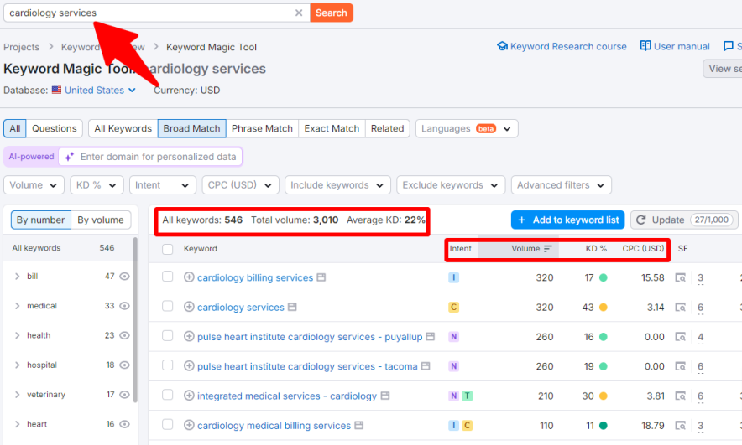The width and height of the screenshot is (742, 445).
Task: Click the Update refresh icon
Action: coord(640,220)
